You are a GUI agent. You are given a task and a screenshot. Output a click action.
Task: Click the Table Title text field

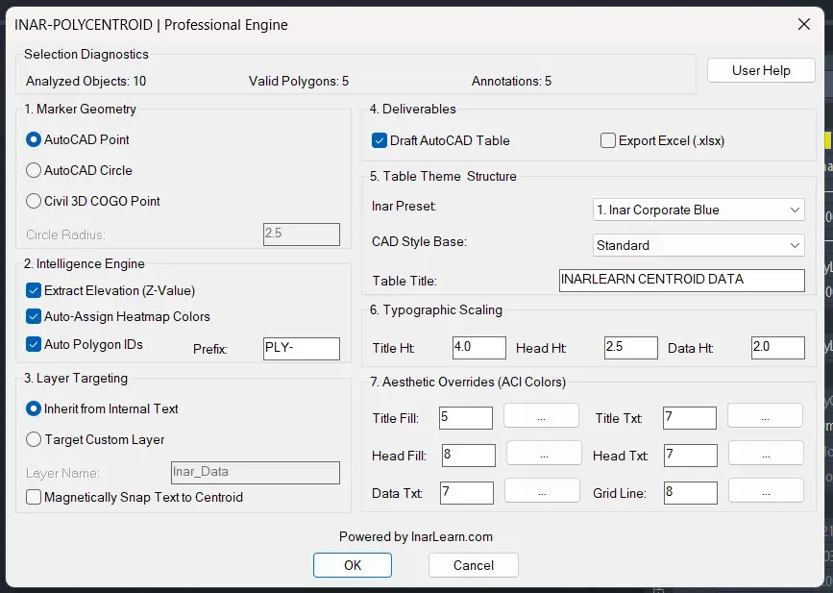(x=682, y=281)
